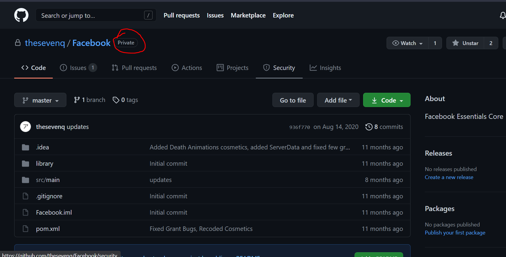View 1 branch list
The height and width of the screenshot is (257, 506).
point(90,100)
